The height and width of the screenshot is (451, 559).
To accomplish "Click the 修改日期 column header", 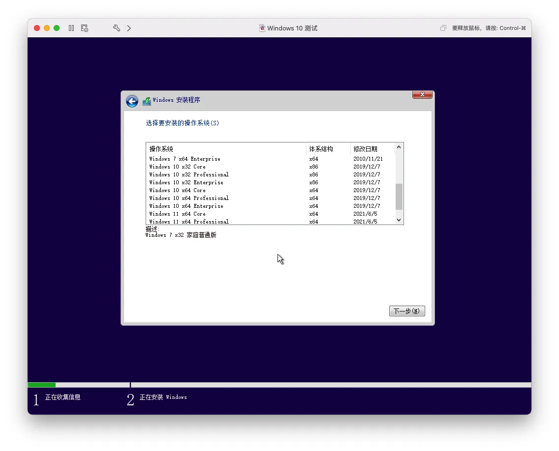I will [x=373, y=149].
